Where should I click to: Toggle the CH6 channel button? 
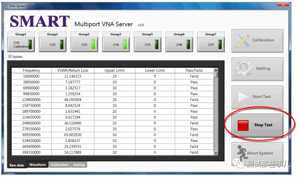tap(179, 45)
